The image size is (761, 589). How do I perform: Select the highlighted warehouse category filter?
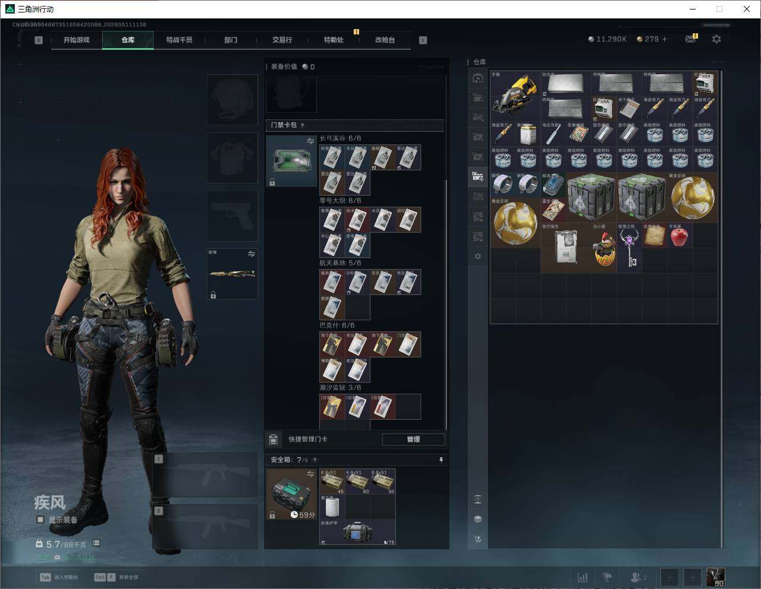(478, 176)
